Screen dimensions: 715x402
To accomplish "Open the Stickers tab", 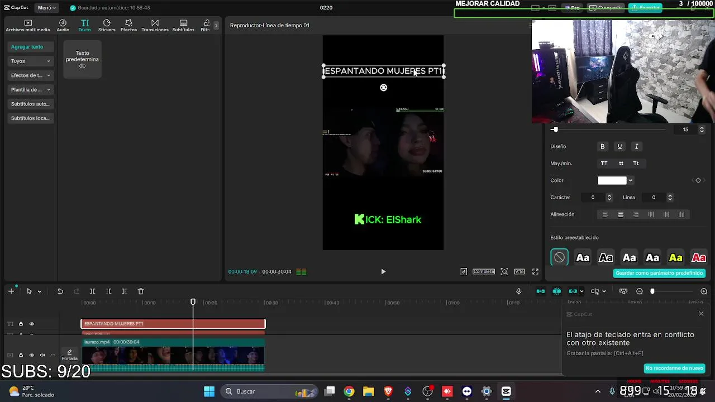I will (x=107, y=26).
